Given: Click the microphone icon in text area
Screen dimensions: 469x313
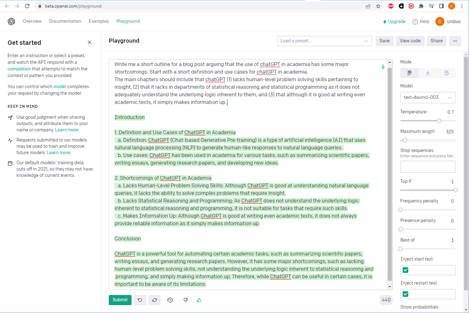Looking at the screenshot, I should [x=383, y=67].
